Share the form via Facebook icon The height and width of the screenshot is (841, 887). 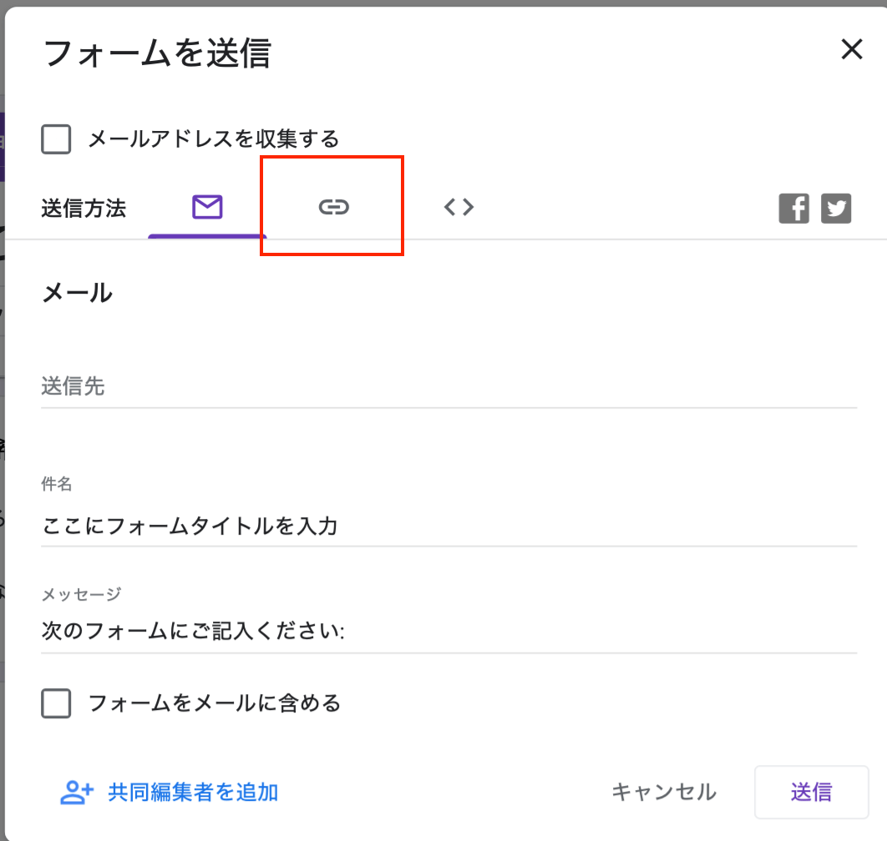793,209
